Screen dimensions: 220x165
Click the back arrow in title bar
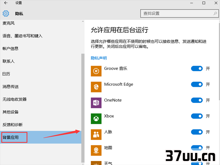click(x=6, y=3)
